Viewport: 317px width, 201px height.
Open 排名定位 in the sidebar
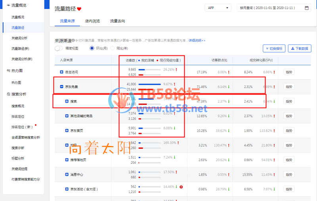(18, 116)
